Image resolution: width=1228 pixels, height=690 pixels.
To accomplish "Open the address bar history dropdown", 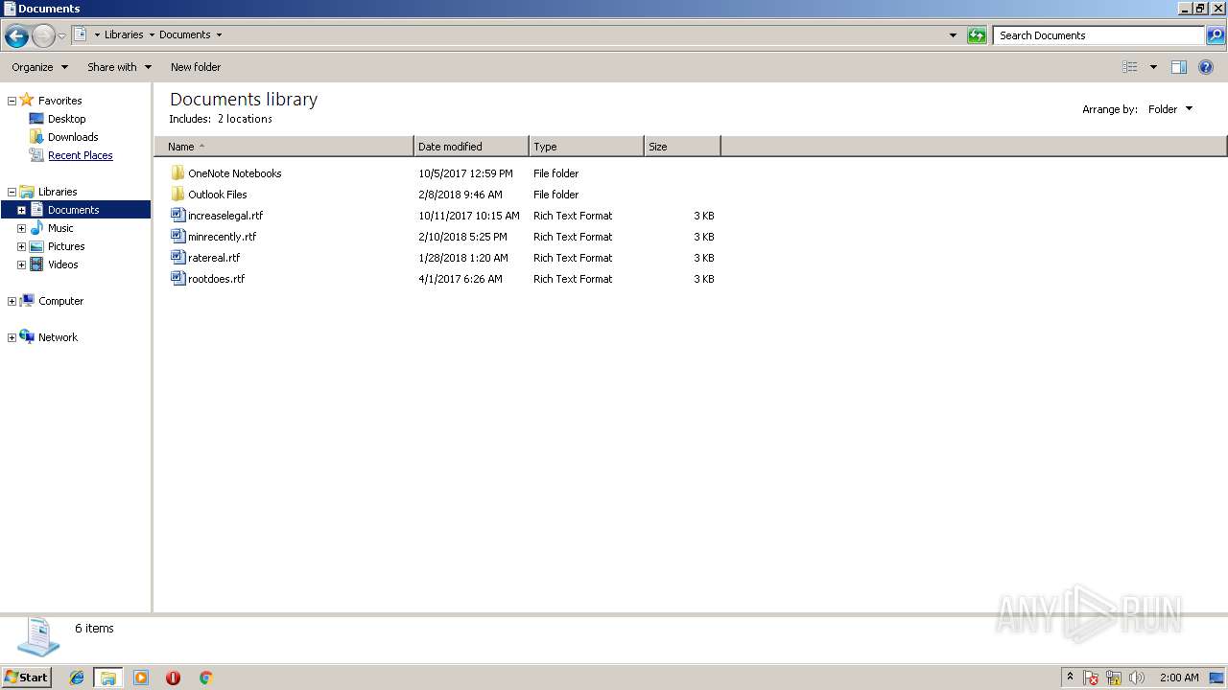I will pyautogui.click(x=953, y=35).
